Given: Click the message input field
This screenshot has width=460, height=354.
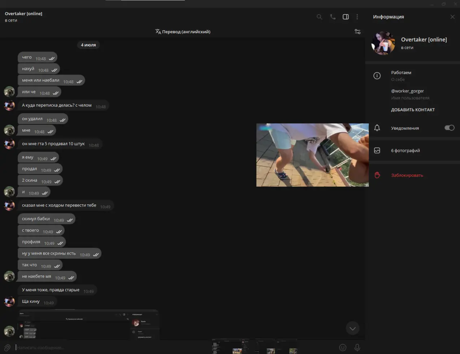Looking at the screenshot, I should [x=108, y=348].
